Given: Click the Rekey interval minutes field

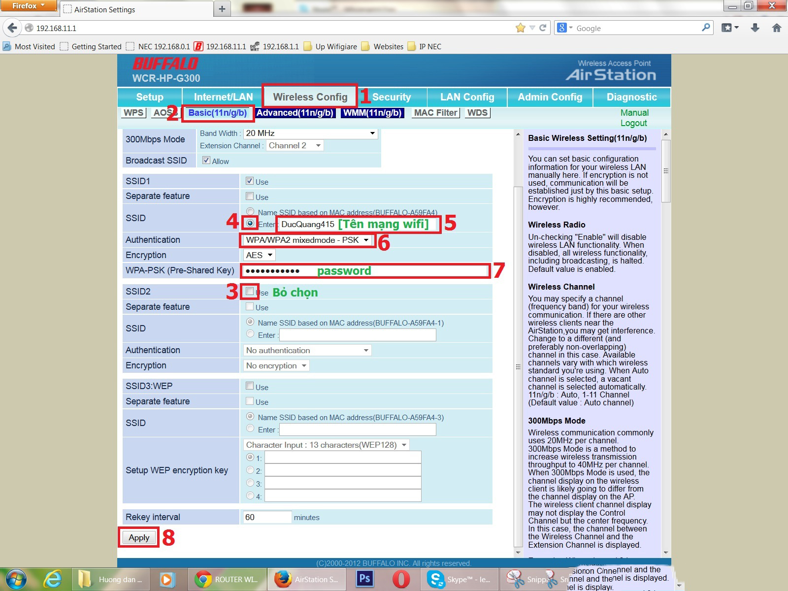Looking at the screenshot, I should coord(267,517).
